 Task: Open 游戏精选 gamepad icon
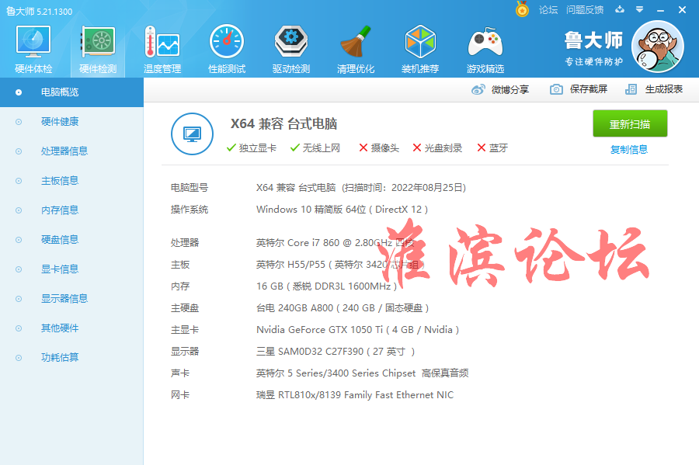(485, 49)
